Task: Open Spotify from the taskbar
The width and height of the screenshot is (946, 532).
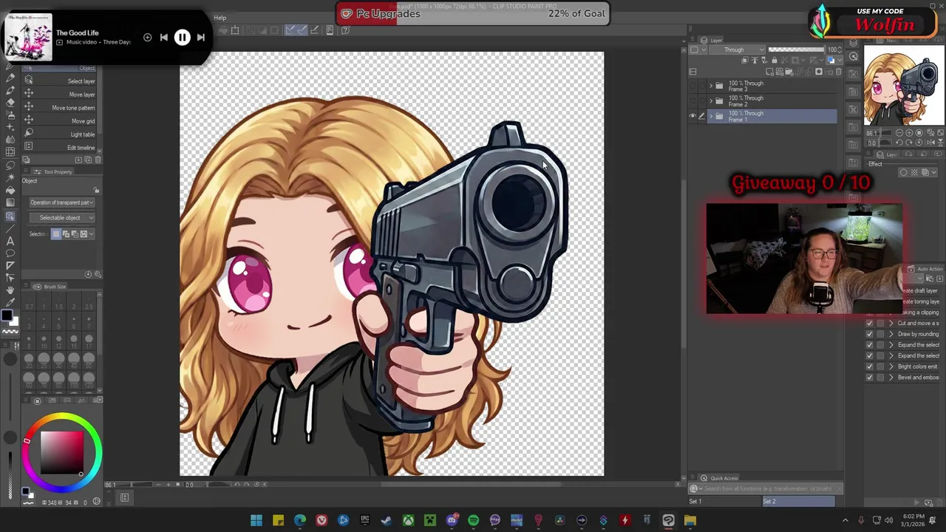Action: 473,521
